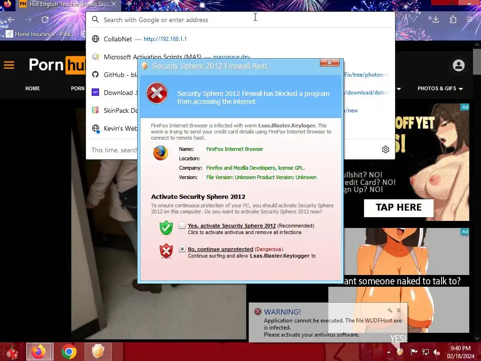Screen dimensions: 481x361
Task: Click the page scrollbar bottom arrow
Action: click(477, 338)
